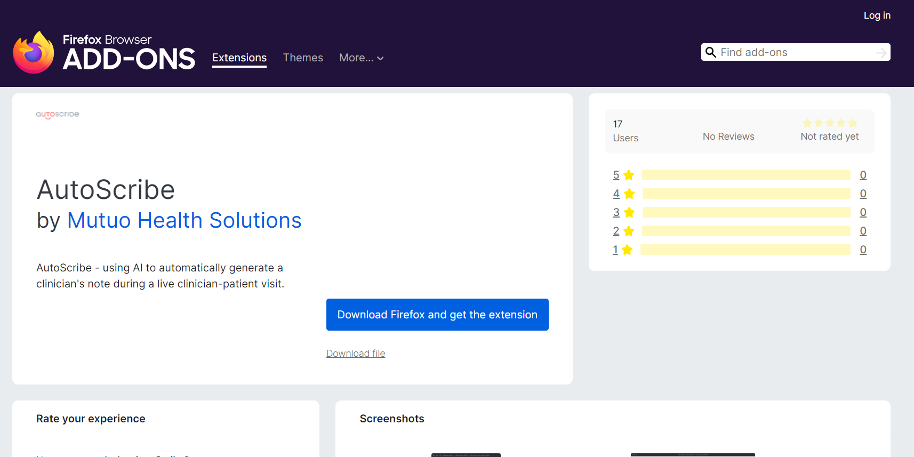Click the star in 2-star row

point(629,231)
